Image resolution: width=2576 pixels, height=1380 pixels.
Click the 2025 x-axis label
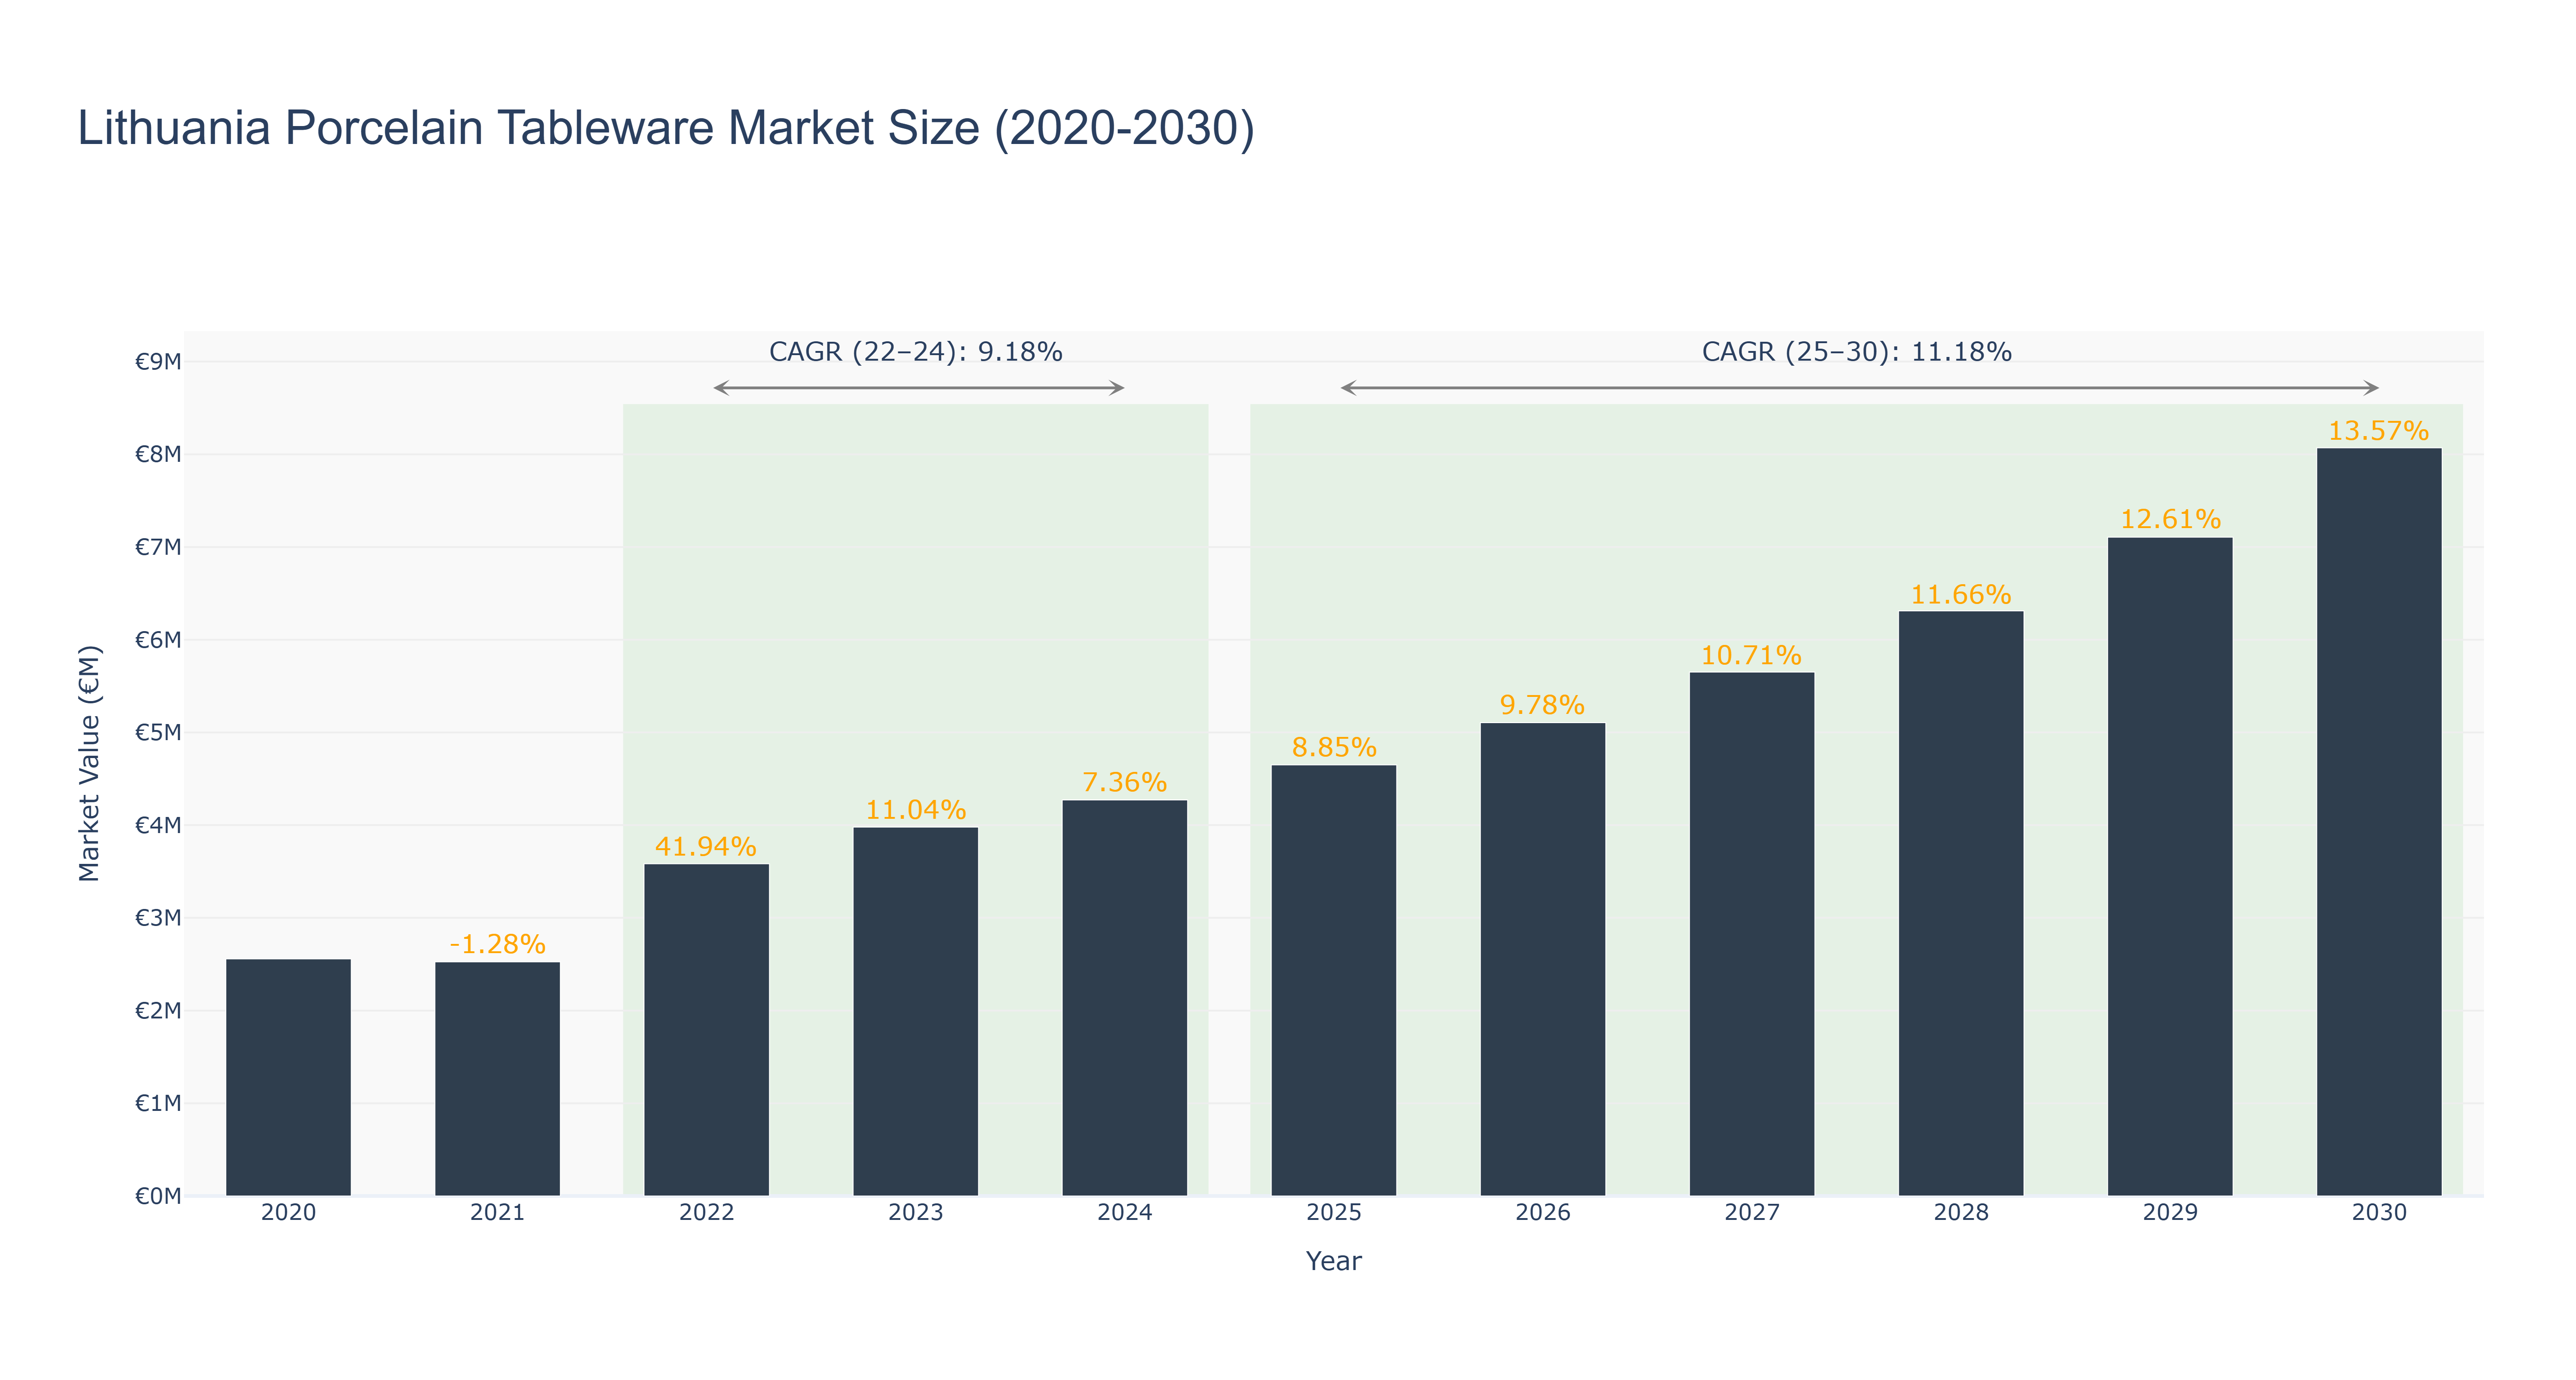(1333, 1213)
